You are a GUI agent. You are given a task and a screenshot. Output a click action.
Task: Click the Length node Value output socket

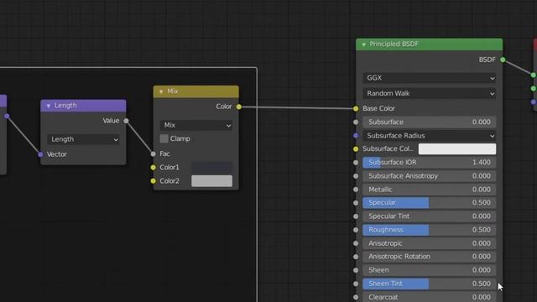(127, 121)
